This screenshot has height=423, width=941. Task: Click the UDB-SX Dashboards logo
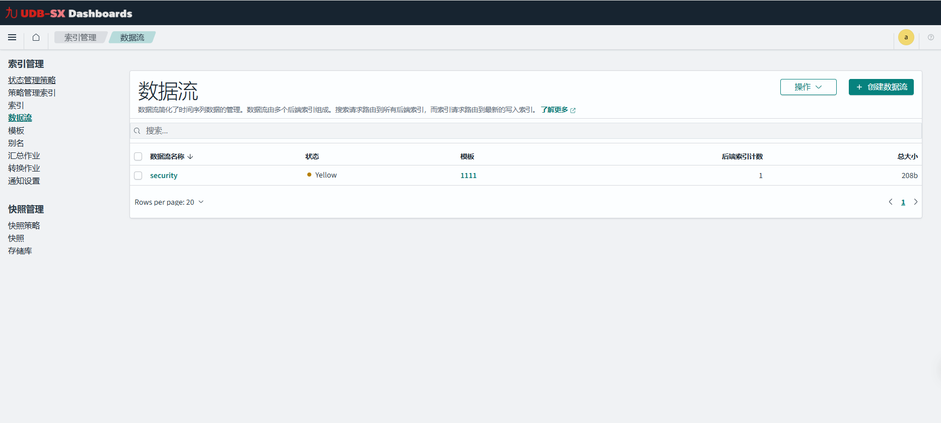pos(69,13)
